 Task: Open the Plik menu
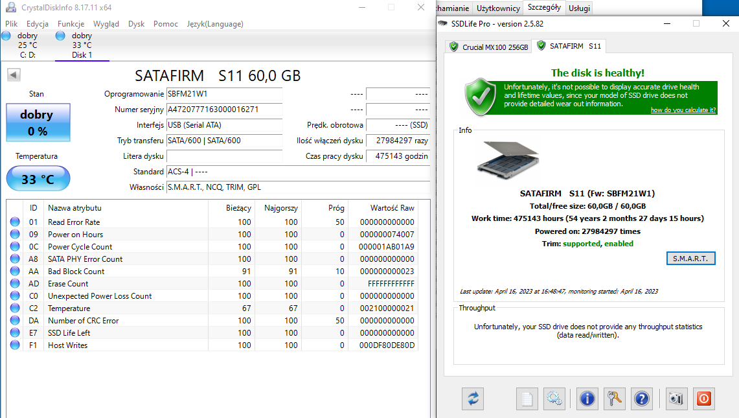tap(11, 23)
